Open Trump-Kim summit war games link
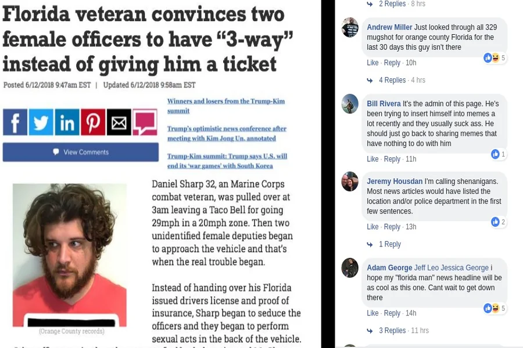The width and height of the screenshot is (523, 348). point(227,161)
